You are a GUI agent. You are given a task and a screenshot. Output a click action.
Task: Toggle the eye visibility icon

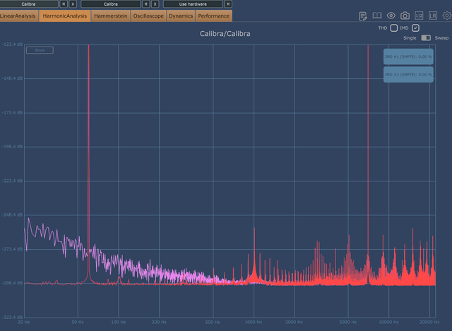click(391, 16)
